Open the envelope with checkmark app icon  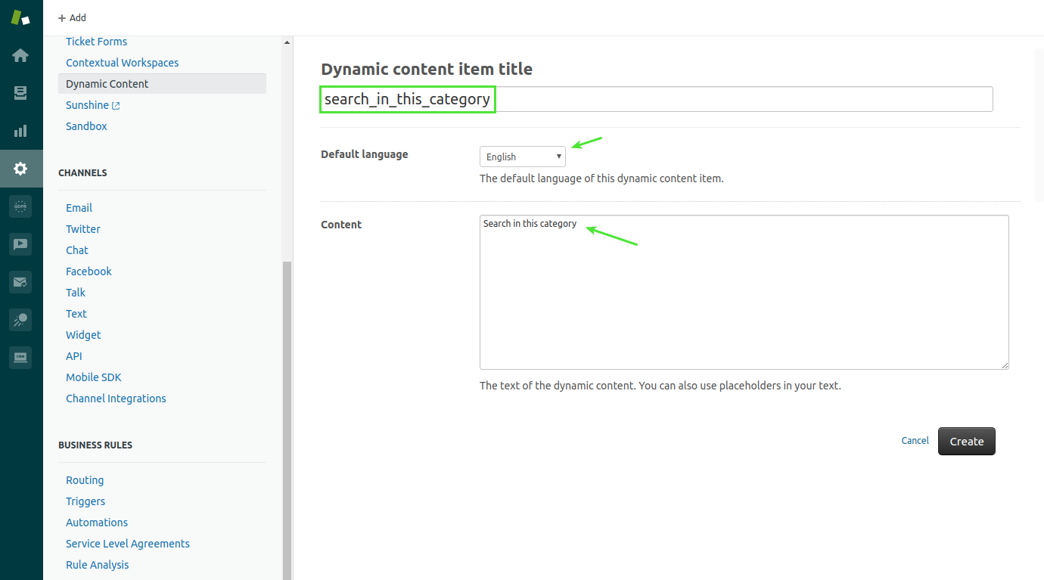click(x=20, y=282)
